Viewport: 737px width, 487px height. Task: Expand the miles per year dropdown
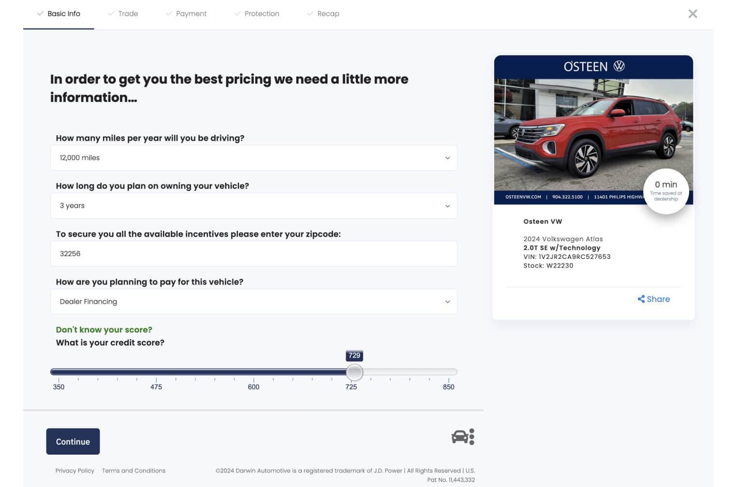tap(253, 158)
